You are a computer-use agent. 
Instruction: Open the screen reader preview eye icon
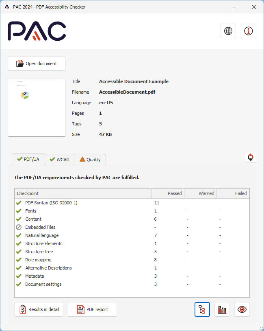242,309
